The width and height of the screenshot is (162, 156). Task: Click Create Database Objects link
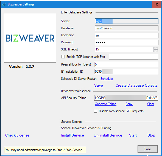pos(136,86)
